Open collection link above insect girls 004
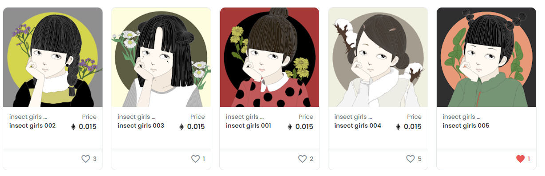This screenshot has height=176, width=545. click(x=355, y=117)
